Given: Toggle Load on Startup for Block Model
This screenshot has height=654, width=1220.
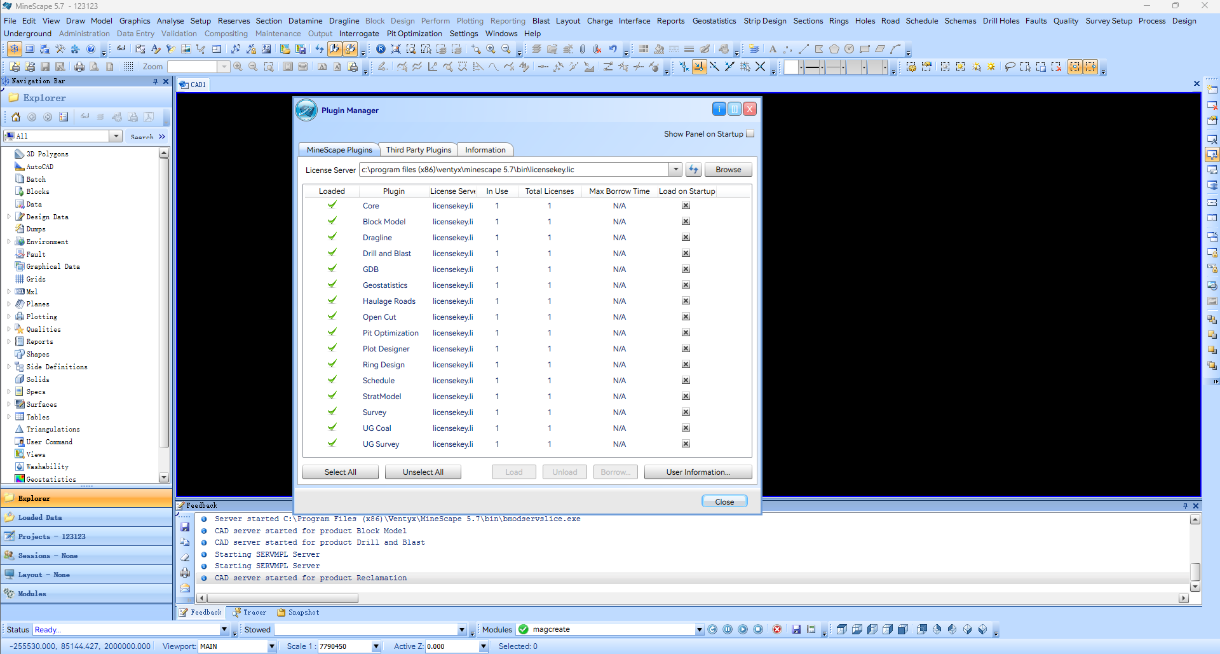Looking at the screenshot, I should click(686, 221).
